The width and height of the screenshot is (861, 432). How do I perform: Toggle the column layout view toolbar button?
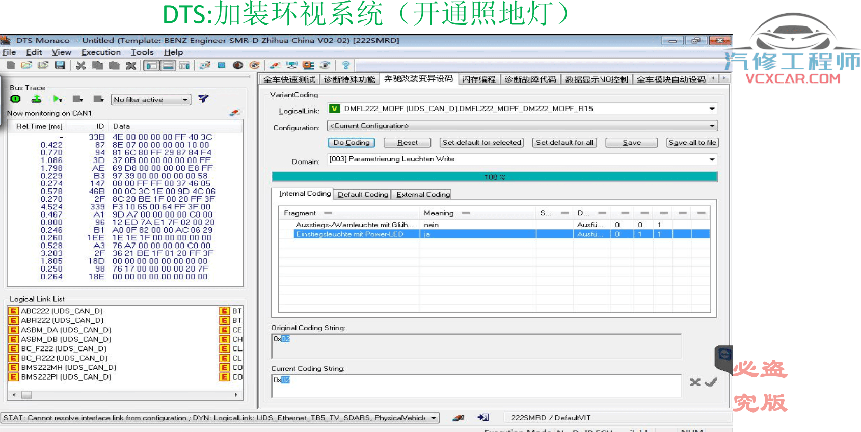pyautogui.click(x=184, y=65)
